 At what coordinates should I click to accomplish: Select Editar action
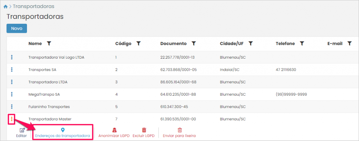(21, 133)
